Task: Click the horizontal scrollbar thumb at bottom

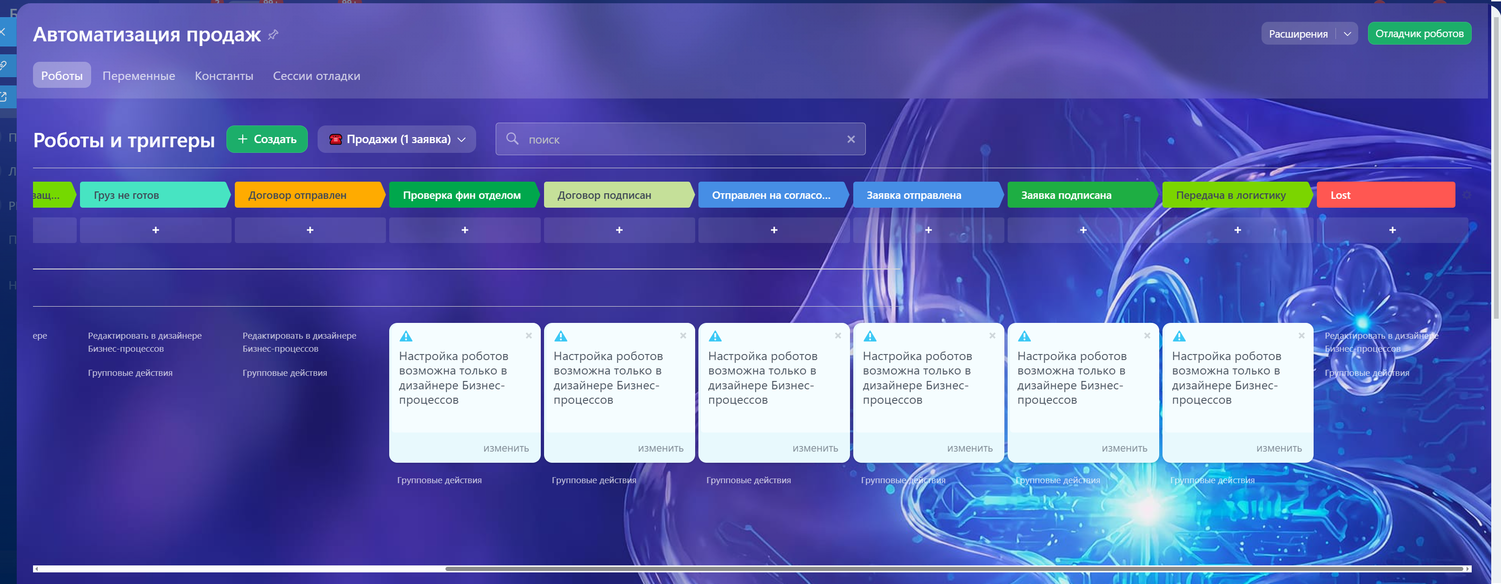Action: 954,569
